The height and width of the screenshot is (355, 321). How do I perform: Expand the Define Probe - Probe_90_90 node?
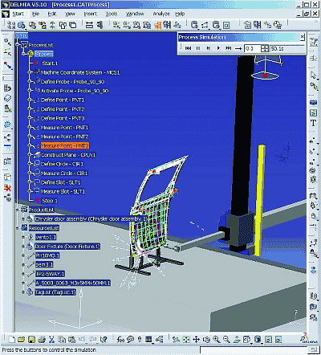[x=30, y=81]
